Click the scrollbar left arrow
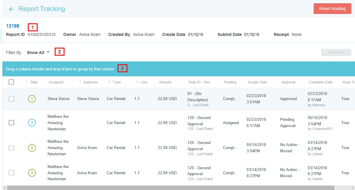Screen dimensions: 355x190 (x=4, y=188)
